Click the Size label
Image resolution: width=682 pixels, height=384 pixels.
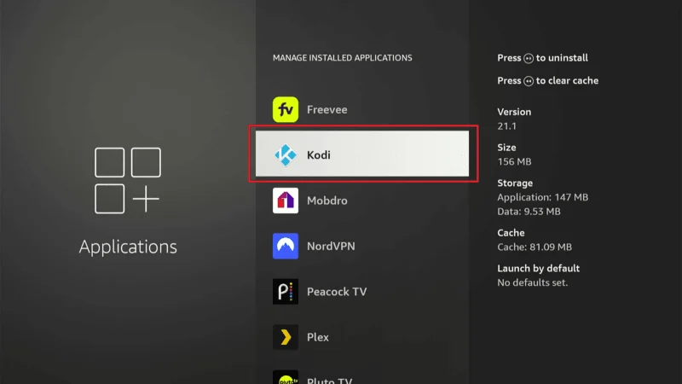pos(506,148)
